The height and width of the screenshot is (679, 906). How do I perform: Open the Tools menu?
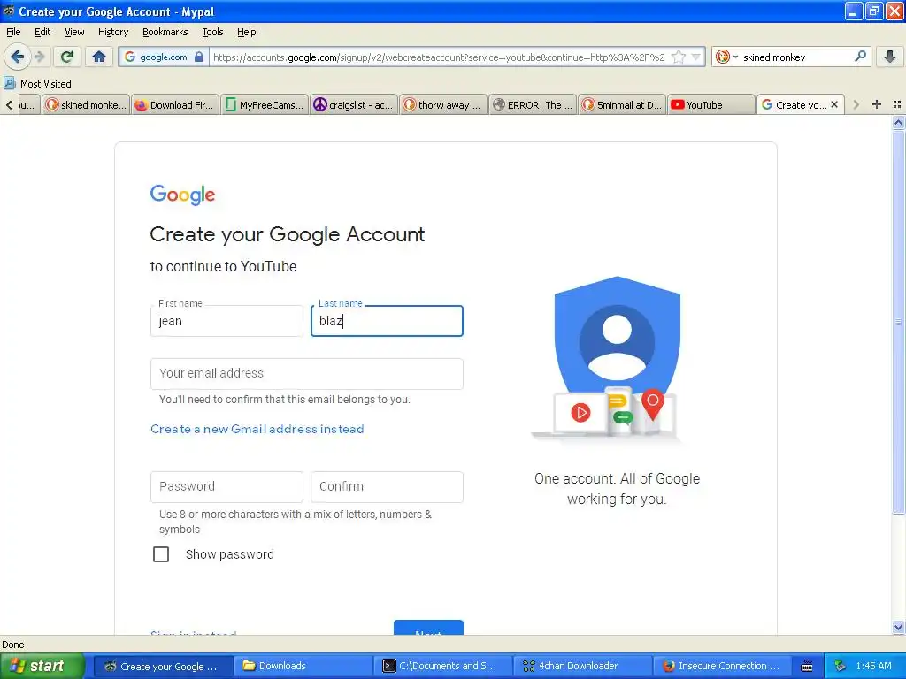(x=212, y=32)
